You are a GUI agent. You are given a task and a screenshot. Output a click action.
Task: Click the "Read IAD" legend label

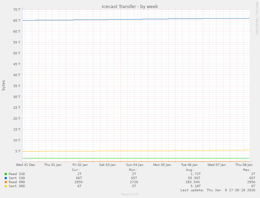(17, 174)
